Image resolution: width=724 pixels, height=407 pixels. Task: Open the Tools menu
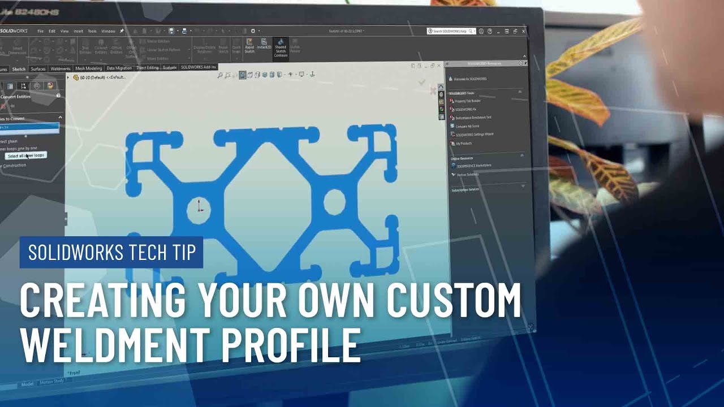coord(92,31)
